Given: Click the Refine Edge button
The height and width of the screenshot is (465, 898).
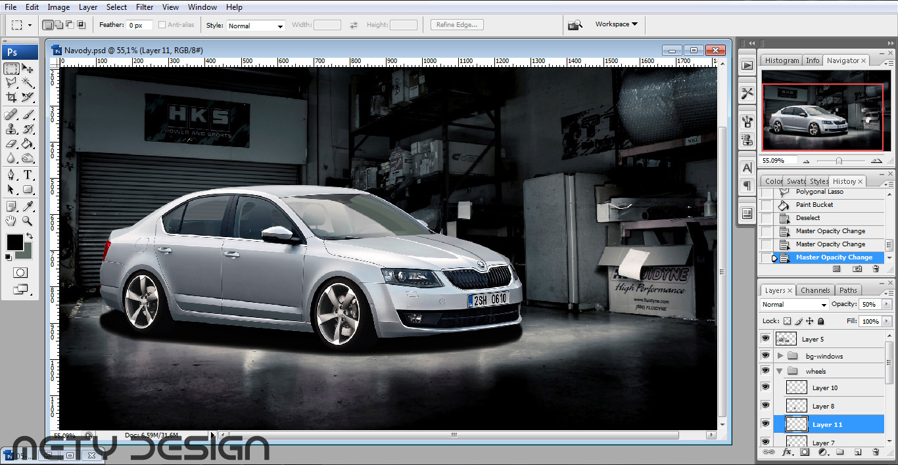Looking at the screenshot, I should (458, 25).
